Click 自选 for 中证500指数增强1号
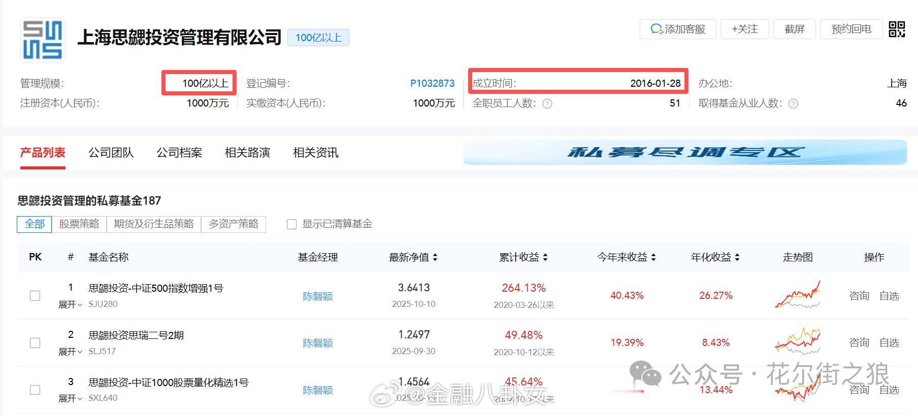 (889, 296)
